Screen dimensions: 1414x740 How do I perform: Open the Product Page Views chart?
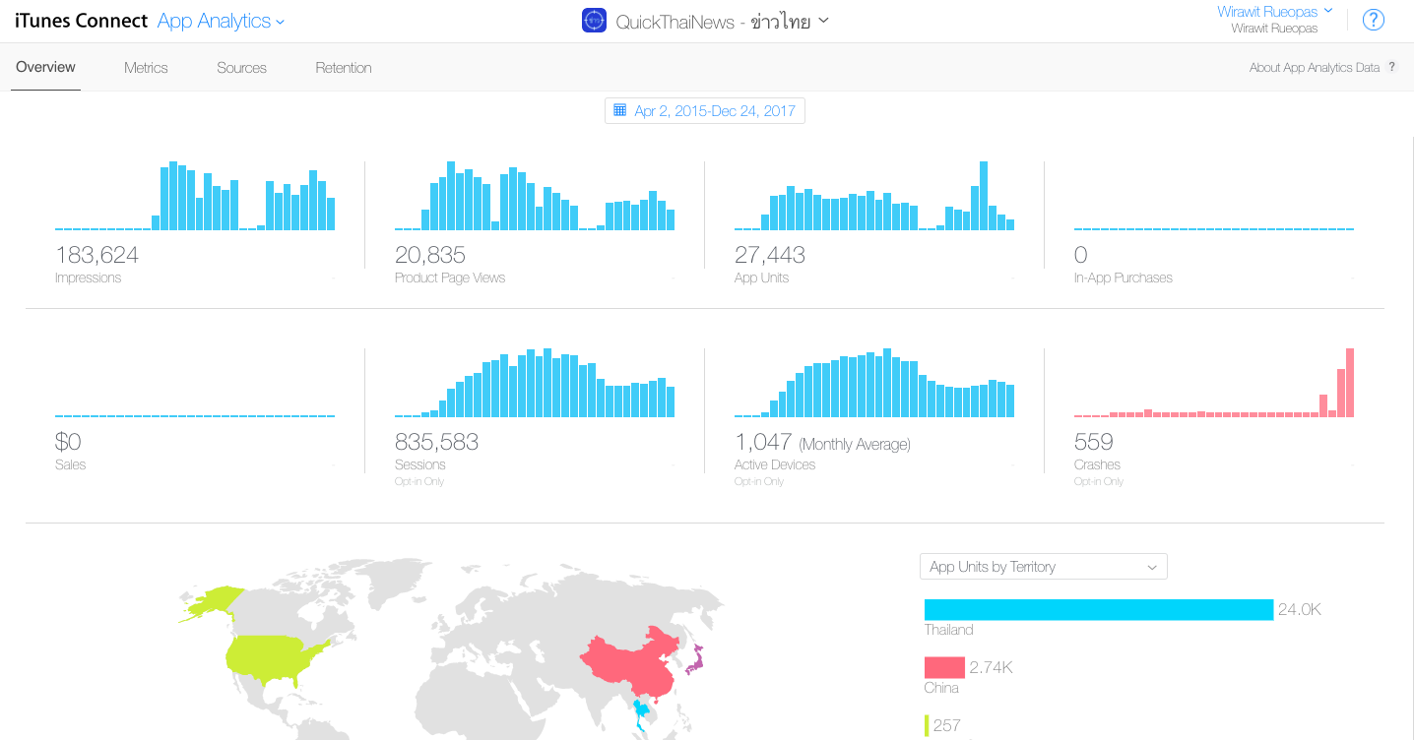(x=535, y=196)
